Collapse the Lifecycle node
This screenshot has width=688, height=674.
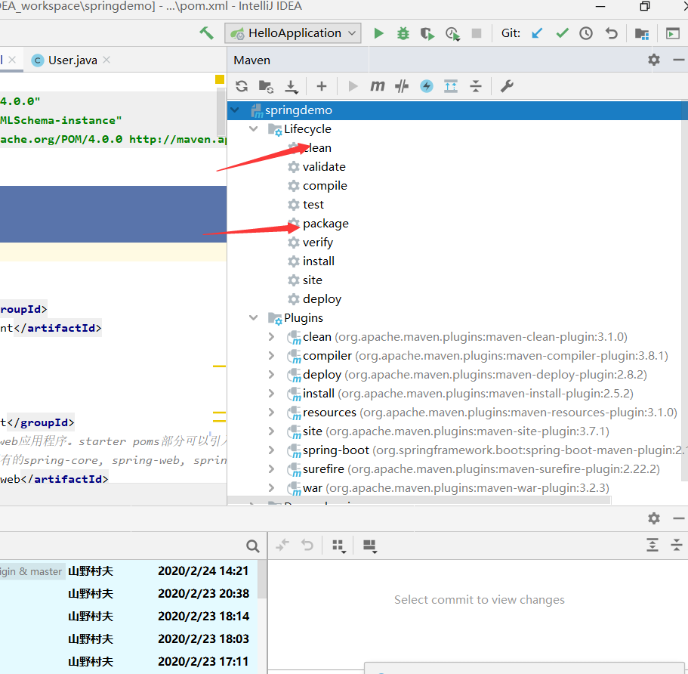(x=253, y=129)
